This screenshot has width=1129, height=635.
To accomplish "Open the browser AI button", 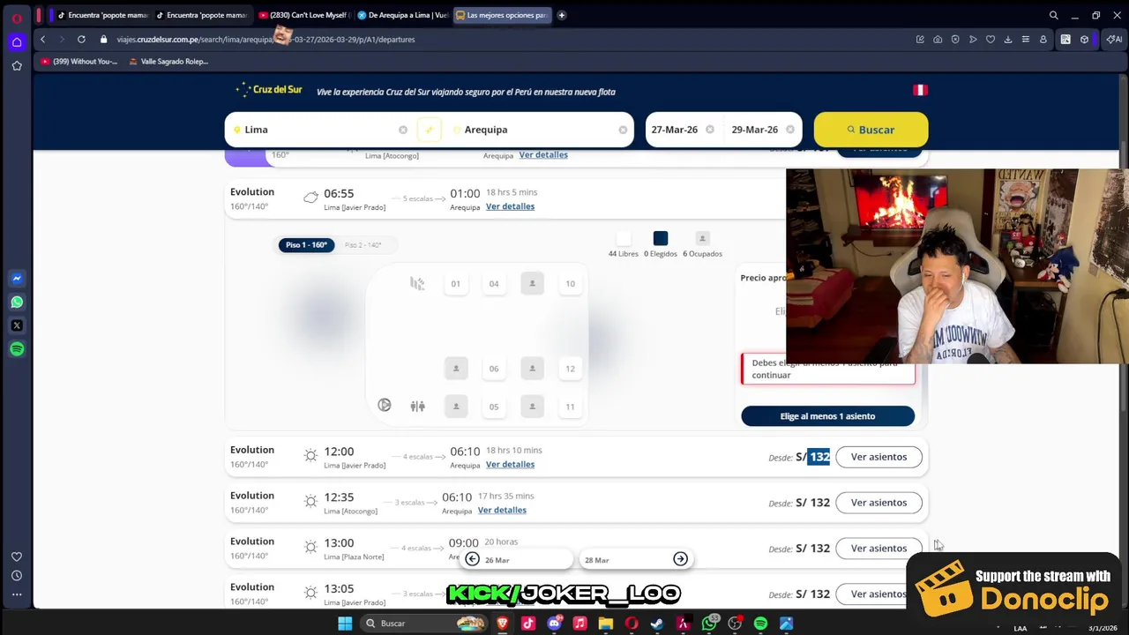I will [1115, 39].
